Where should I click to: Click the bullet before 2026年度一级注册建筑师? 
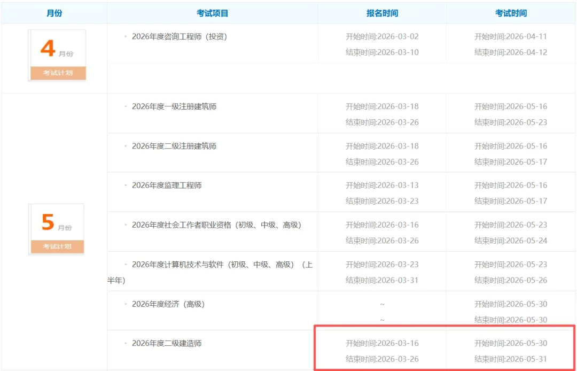126,106
